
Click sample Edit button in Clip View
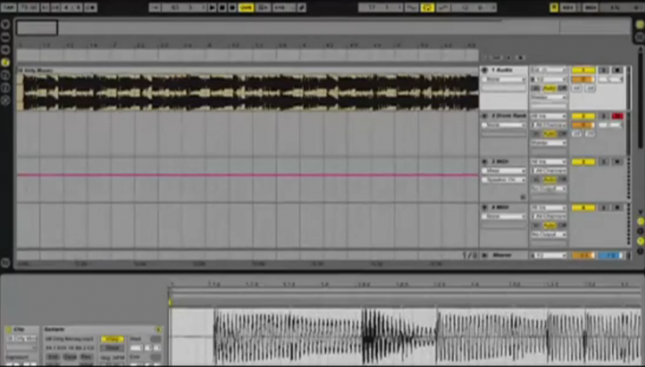point(53,357)
